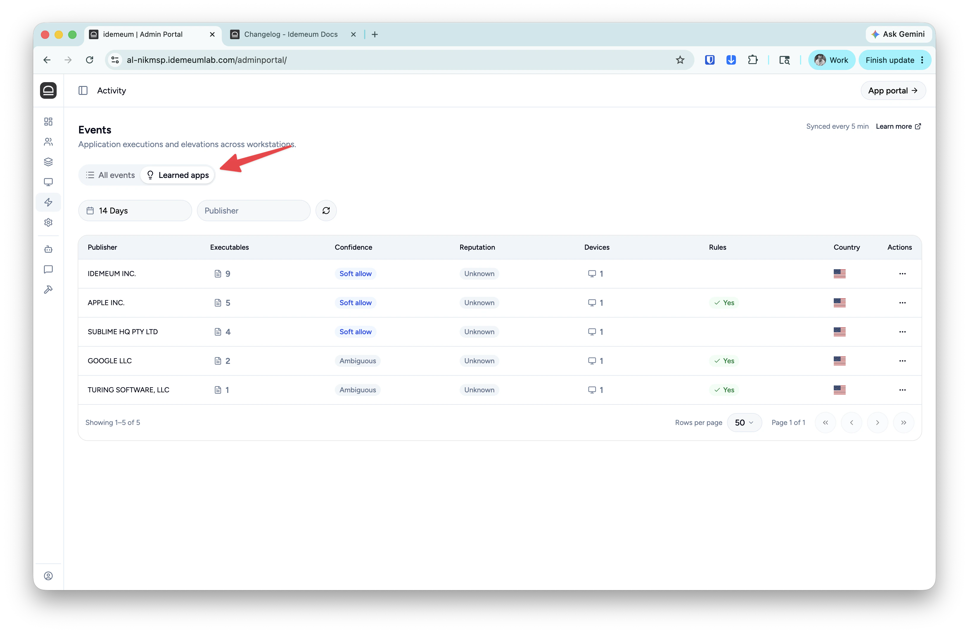Go to first page of results
This screenshot has width=969, height=634.
coord(825,422)
